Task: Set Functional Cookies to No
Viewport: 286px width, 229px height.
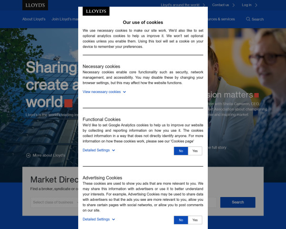Action: (x=181, y=151)
